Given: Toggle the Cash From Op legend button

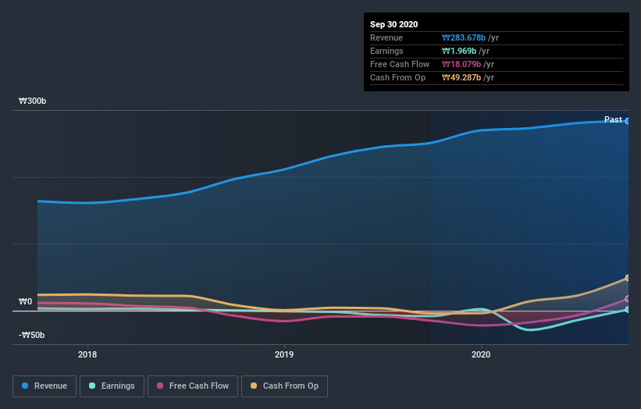Looking at the screenshot, I should tap(284, 386).
